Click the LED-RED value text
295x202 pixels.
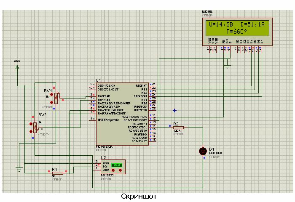pos(216,153)
